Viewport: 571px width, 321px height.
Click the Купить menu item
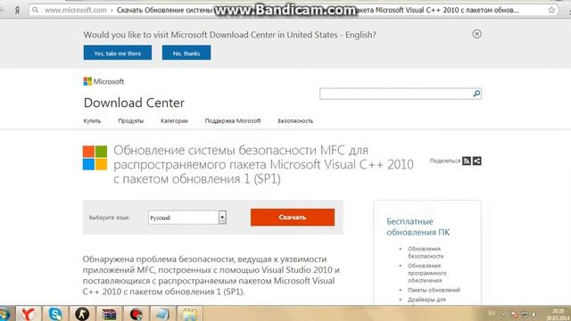coord(92,121)
